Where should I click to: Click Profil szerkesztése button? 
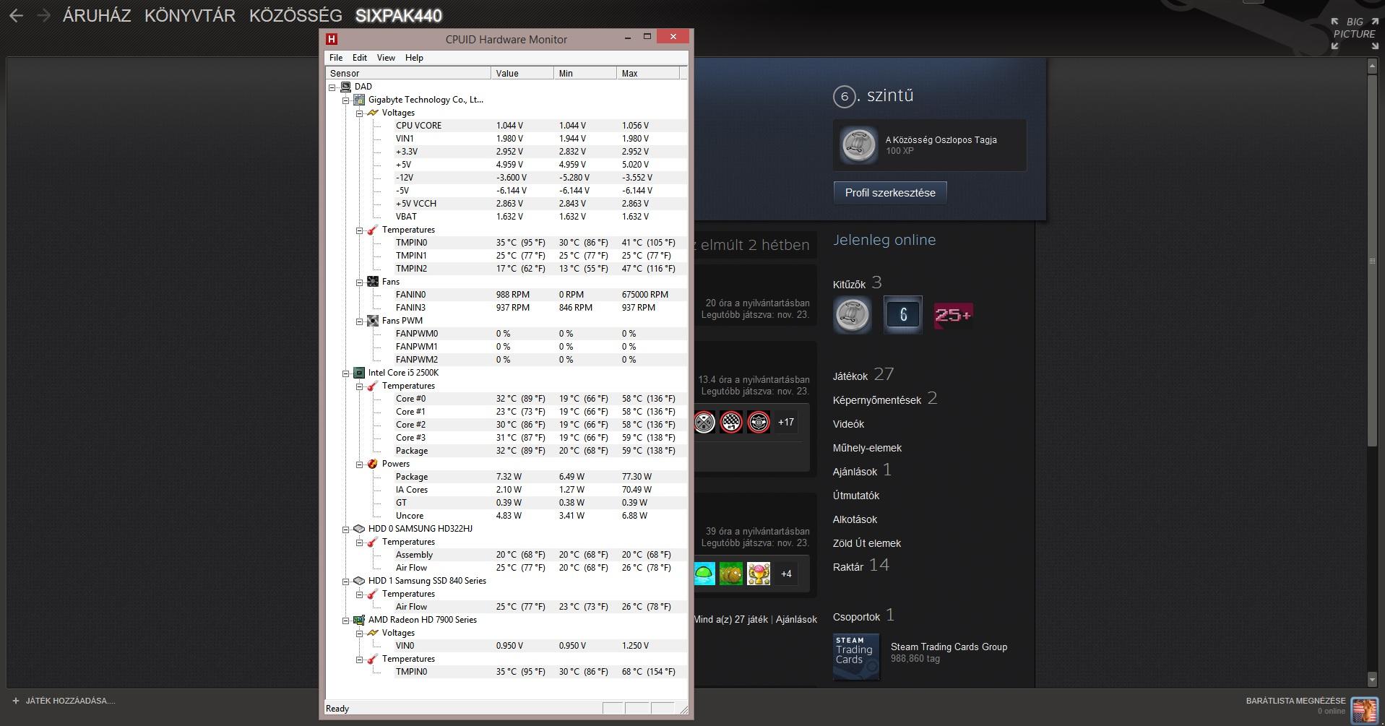(890, 193)
